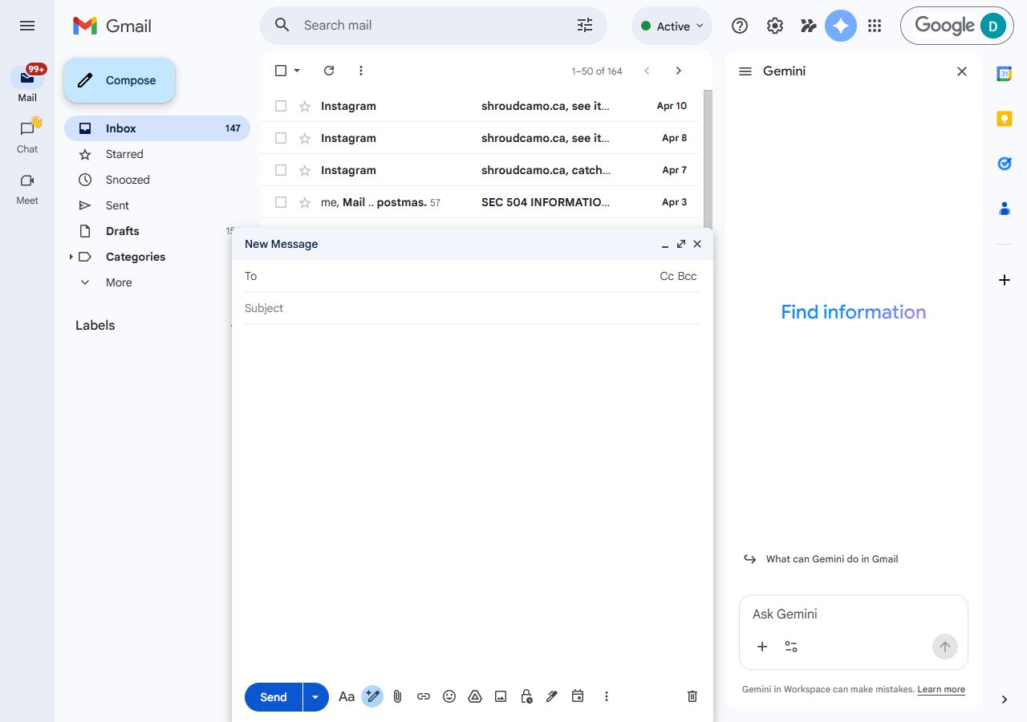The height and width of the screenshot is (722, 1027).
Task: Check the box for Apr 10 Instagram email
Action: [x=281, y=106]
